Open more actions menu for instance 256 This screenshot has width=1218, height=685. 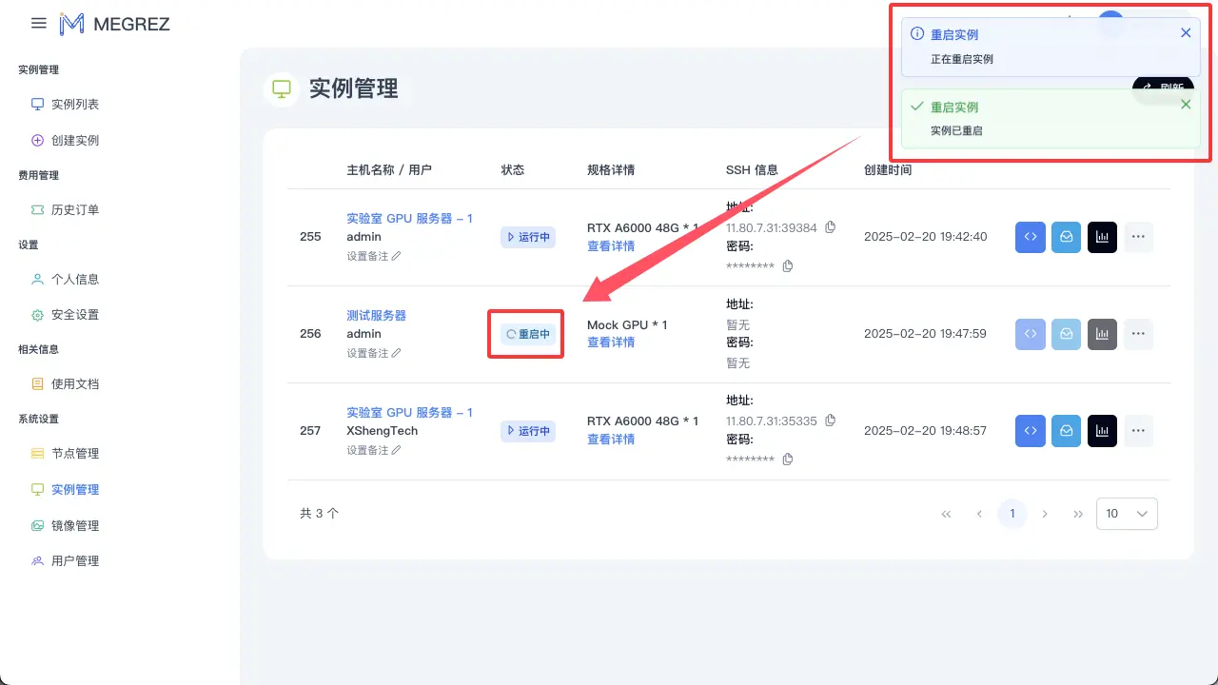coord(1138,334)
